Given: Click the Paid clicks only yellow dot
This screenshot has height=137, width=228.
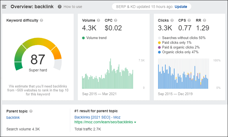Looking at the screenshot, I should pos(159,43).
